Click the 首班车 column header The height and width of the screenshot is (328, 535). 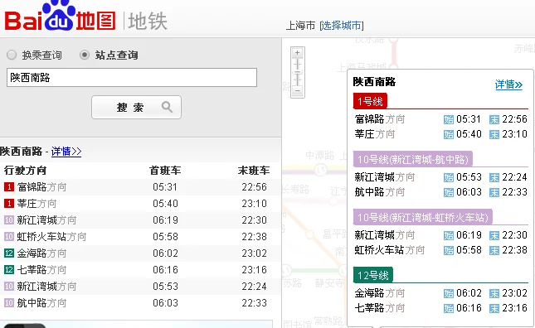[165, 171]
